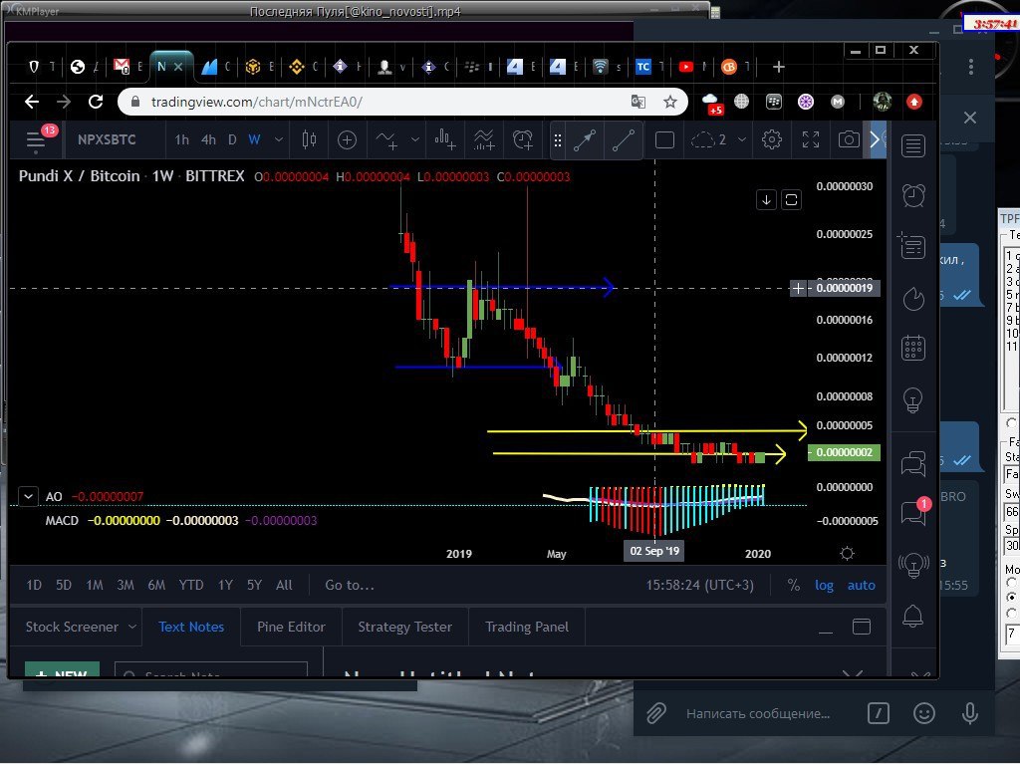The height and width of the screenshot is (765, 1020).
Task: Set date range to All
Action: tap(284, 585)
